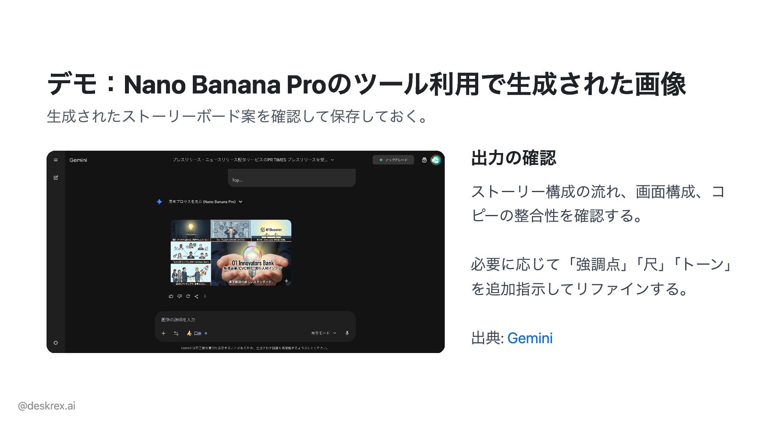The image size is (757, 426).
Task: Open the 思考モード model dropdown
Action: coord(324,333)
